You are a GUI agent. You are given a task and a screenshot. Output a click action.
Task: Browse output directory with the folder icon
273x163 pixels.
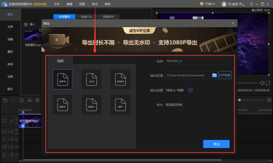pyautogui.click(x=215, y=75)
